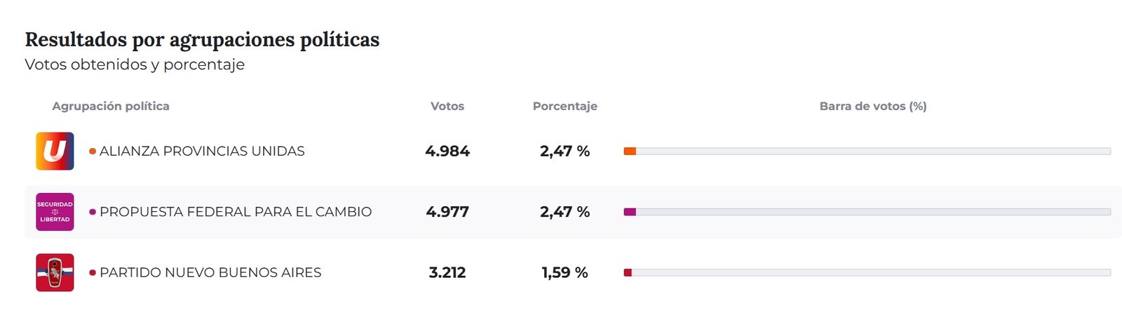This screenshot has width=1122, height=315.
Task: Click the 'Resultados por agrupaciones políticas' heading
Action: coord(202,39)
